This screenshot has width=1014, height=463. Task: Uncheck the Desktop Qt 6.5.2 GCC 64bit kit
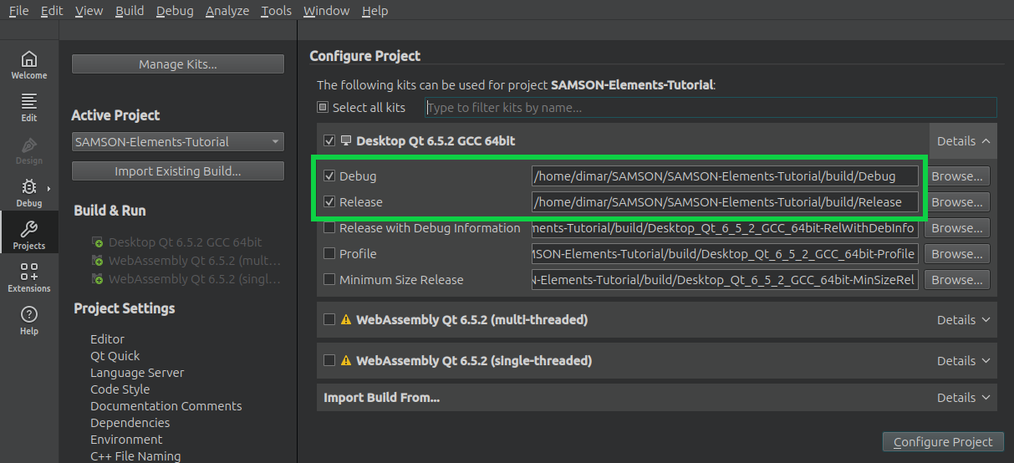329,141
